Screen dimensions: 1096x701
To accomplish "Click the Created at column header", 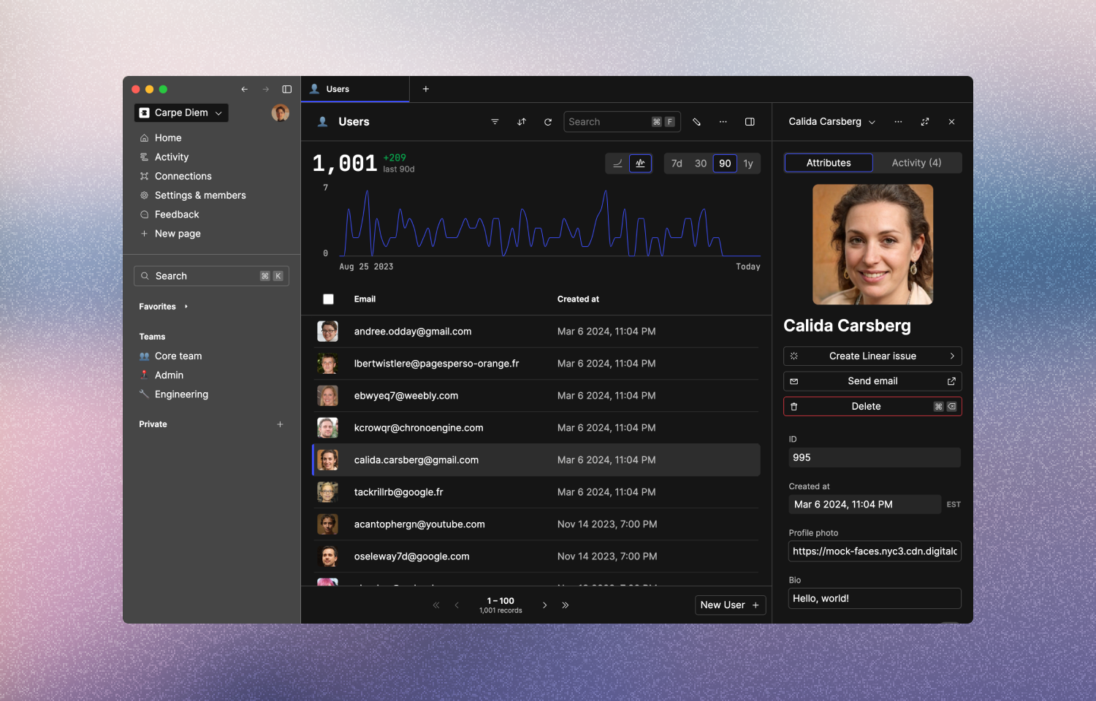I will pyautogui.click(x=578, y=299).
